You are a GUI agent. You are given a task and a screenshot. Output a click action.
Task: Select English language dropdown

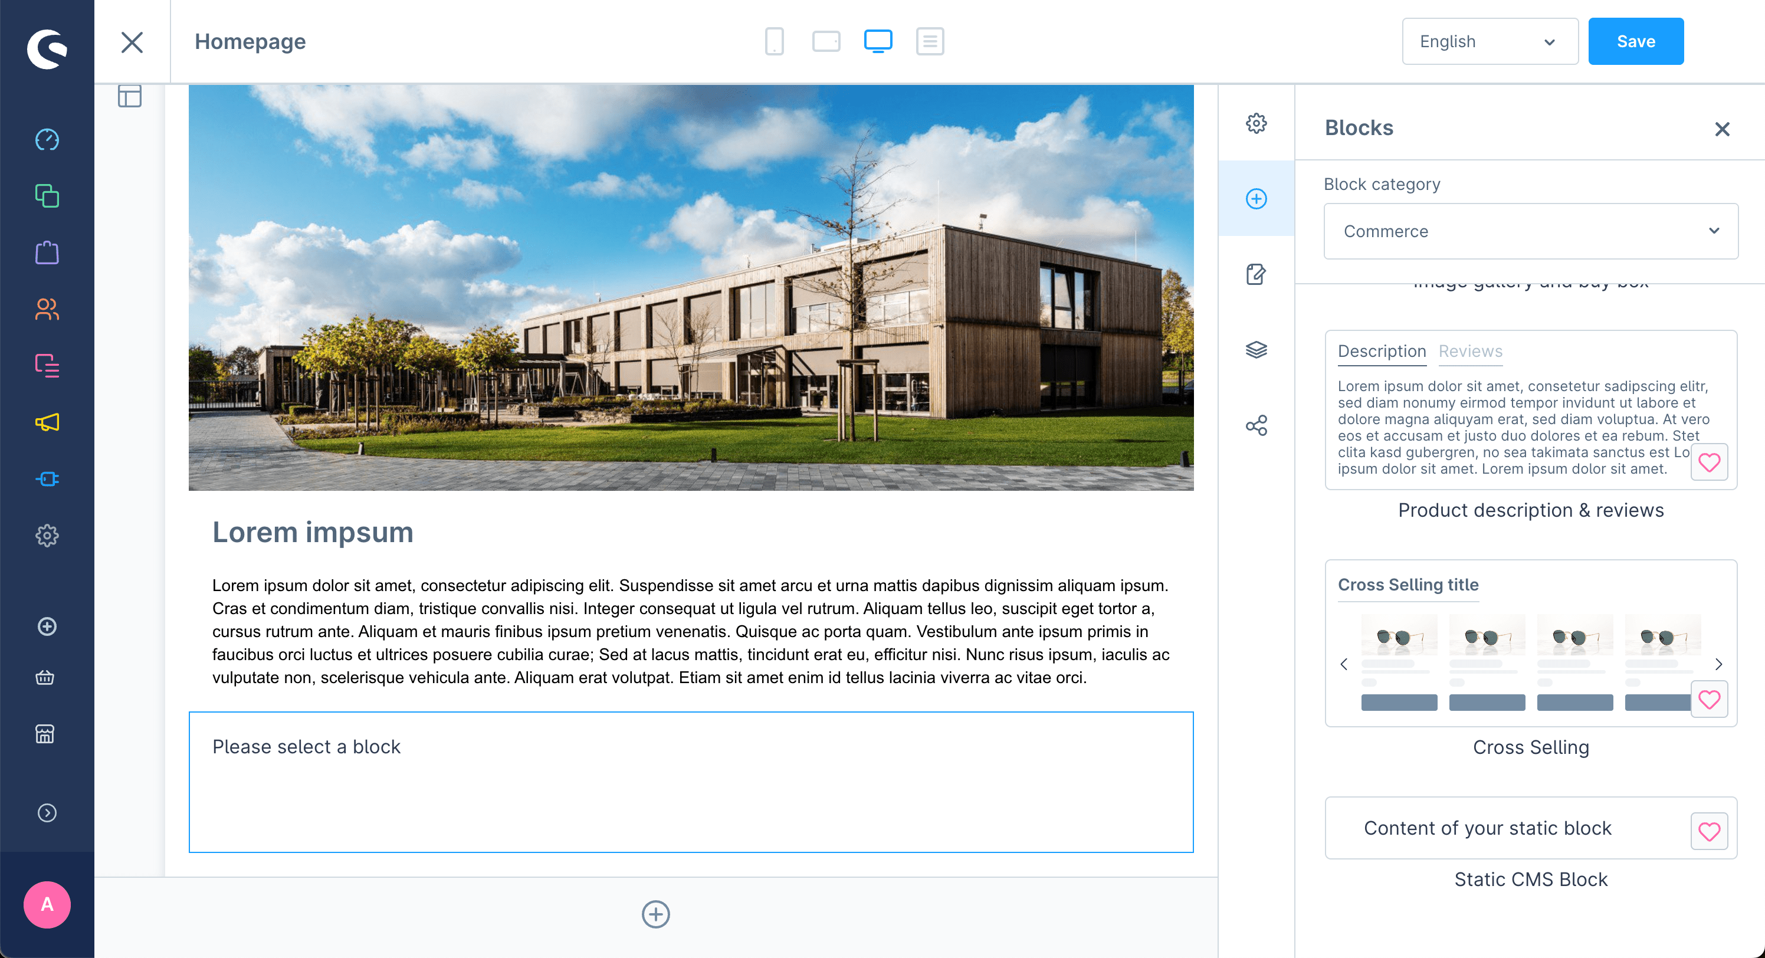point(1488,41)
